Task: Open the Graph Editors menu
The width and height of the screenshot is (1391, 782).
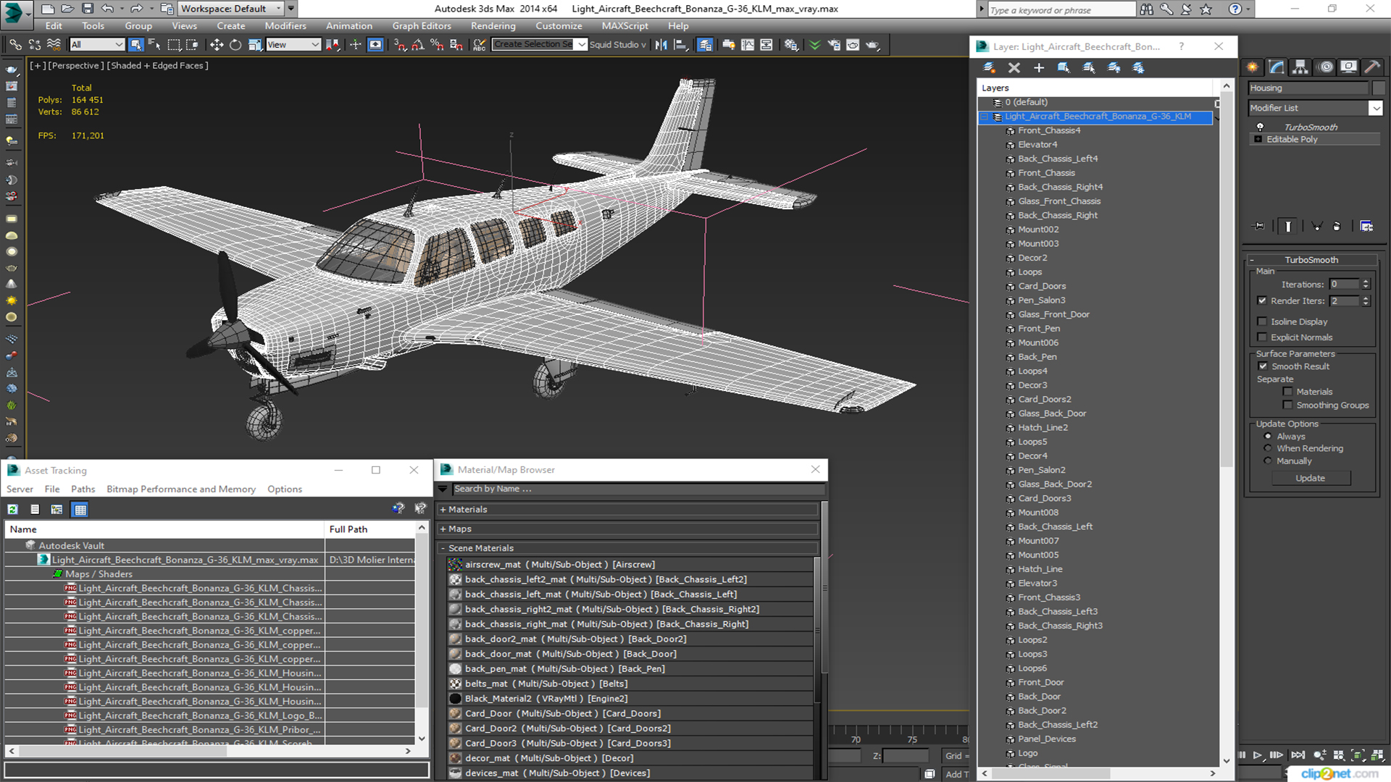Action: coord(422,26)
